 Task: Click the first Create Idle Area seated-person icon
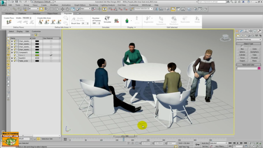(41, 22)
